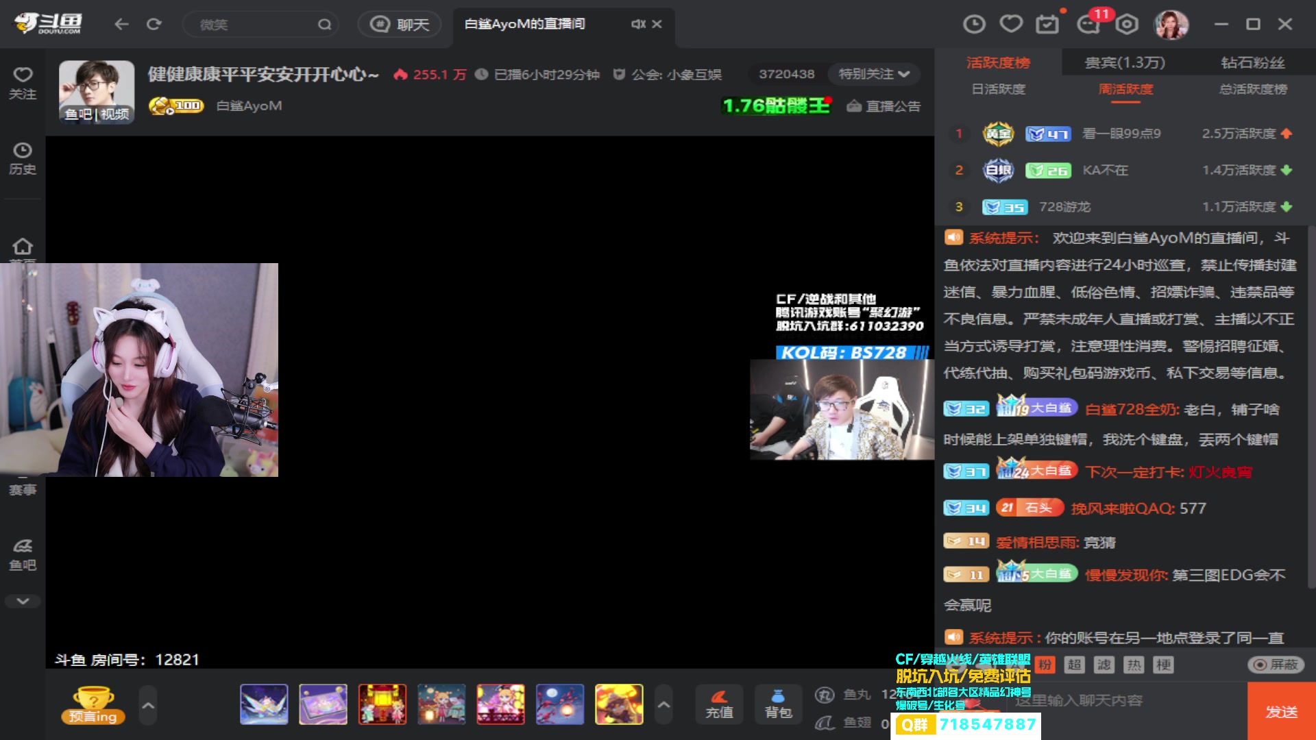Click the level 100 gold badge
The width and height of the screenshot is (1316, 740).
coord(176,106)
